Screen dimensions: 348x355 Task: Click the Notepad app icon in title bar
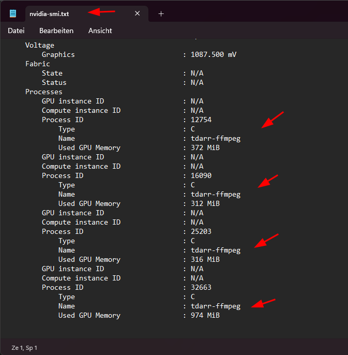[13, 13]
